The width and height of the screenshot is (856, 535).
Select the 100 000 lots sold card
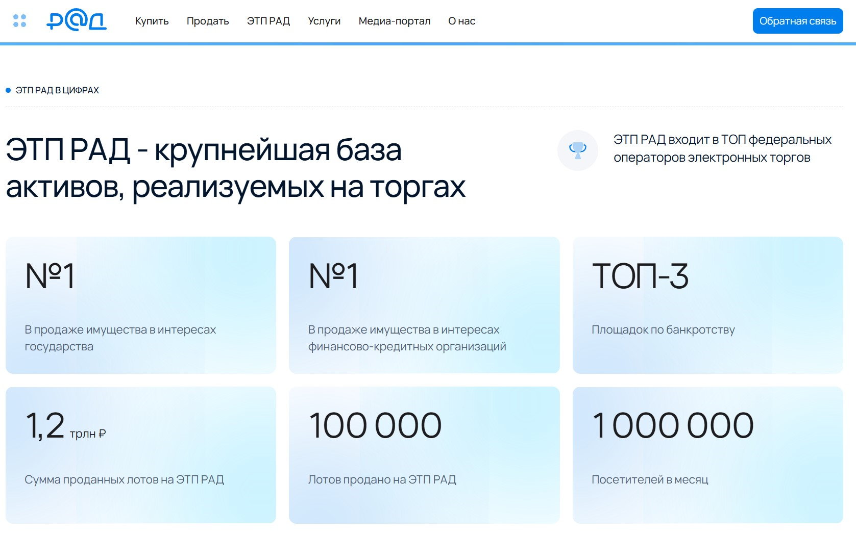[x=424, y=454]
